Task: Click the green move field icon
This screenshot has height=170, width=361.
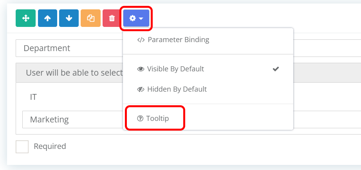Action: tap(25, 18)
